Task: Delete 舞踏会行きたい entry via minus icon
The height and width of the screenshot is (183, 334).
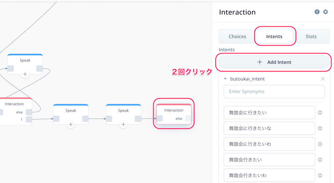Action: tap(320, 160)
